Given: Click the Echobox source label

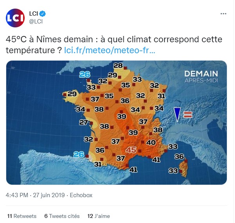Looking at the screenshot, I should 81,195.
